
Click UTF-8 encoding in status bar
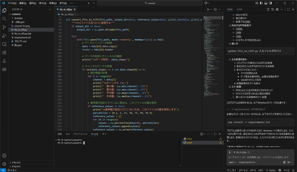(253, 170)
